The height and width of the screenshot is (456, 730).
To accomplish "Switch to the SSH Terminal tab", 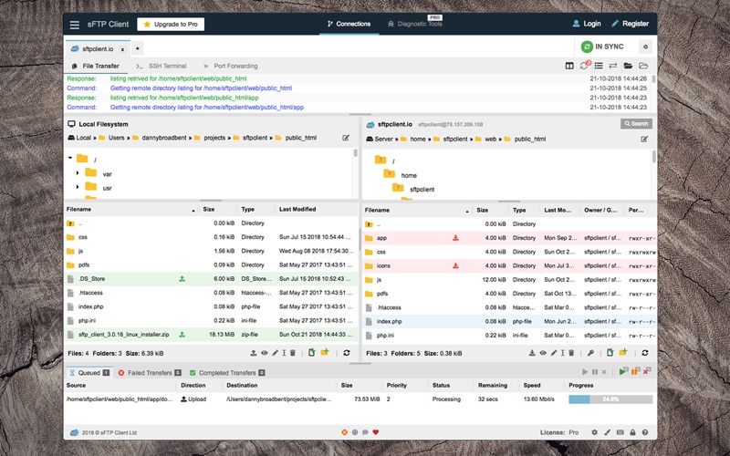I will 162,66.
